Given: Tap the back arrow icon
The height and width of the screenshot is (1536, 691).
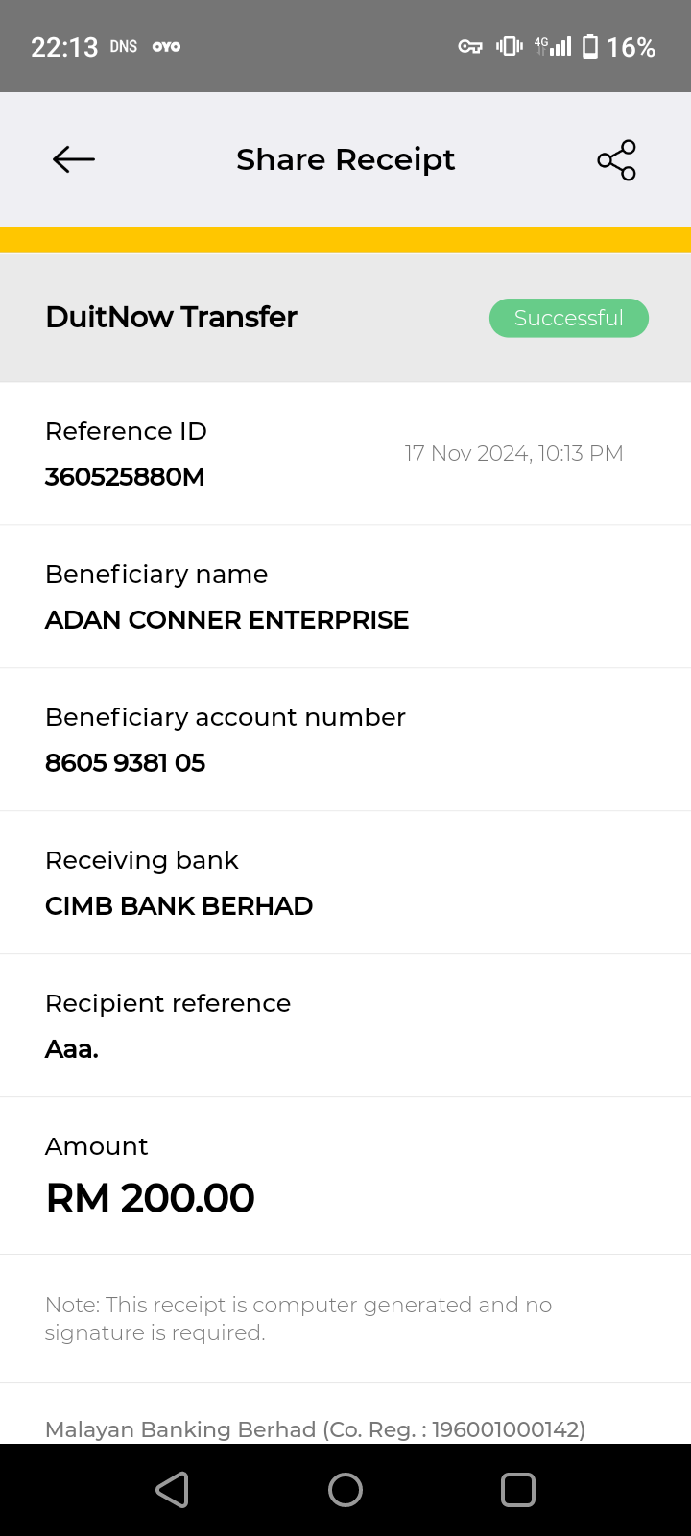Looking at the screenshot, I should tap(74, 159).
